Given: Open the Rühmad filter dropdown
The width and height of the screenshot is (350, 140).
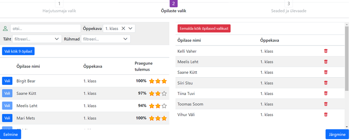Looking at the screenshot, I should coord(106,39).
